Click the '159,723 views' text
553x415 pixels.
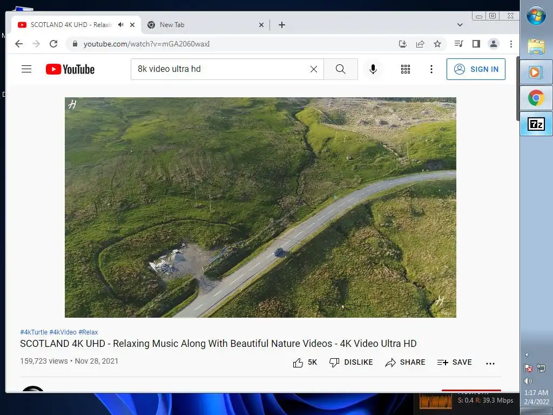coord(44,361)
